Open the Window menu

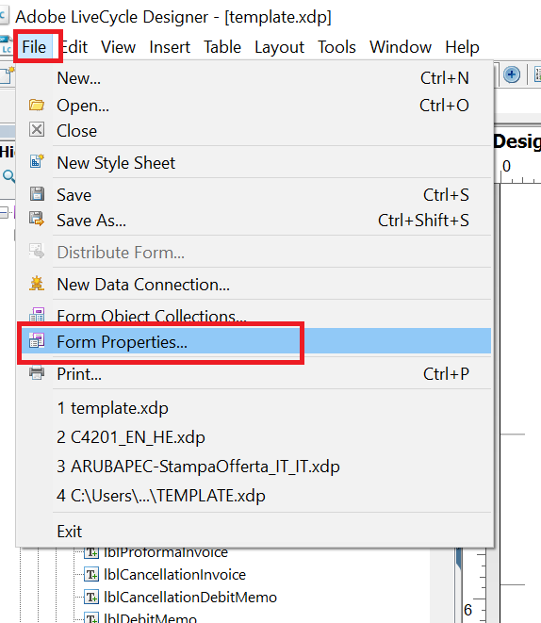401,47
